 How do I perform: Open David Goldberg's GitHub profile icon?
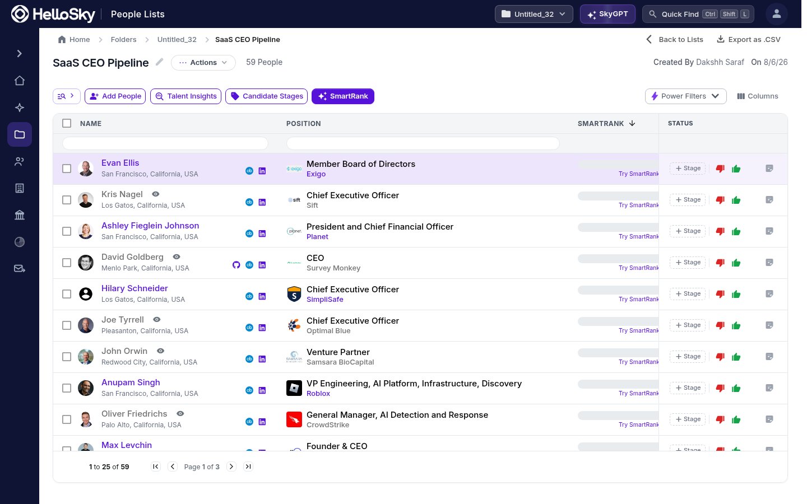pyautogui.click(x=236, y=265)
